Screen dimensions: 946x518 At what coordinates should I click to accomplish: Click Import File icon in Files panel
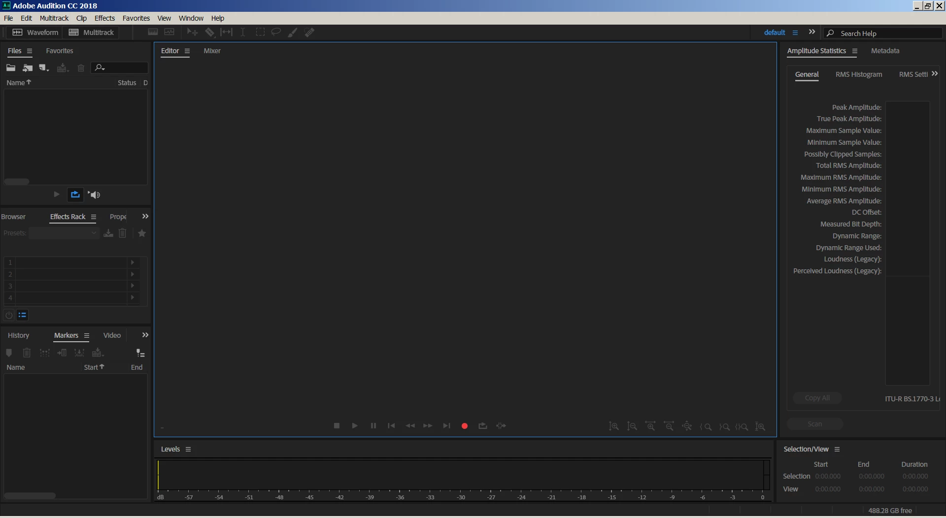[28, 68]
